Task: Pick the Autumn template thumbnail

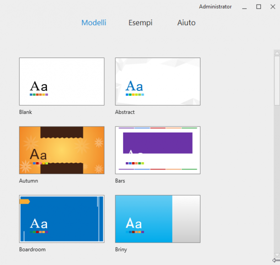Action: point(62,150)
